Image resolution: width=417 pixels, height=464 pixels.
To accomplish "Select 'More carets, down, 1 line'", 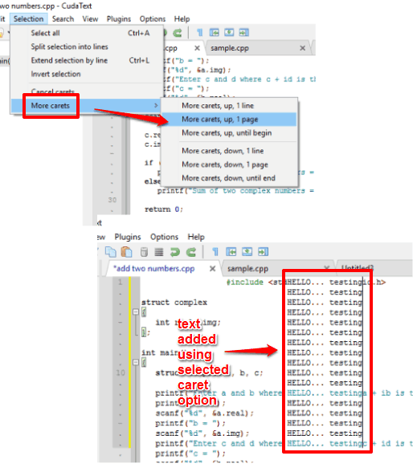I will point(229,151).
